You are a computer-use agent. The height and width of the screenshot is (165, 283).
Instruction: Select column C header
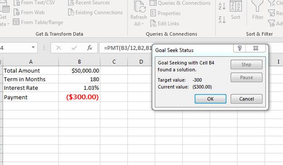click(x=114, y=62)
